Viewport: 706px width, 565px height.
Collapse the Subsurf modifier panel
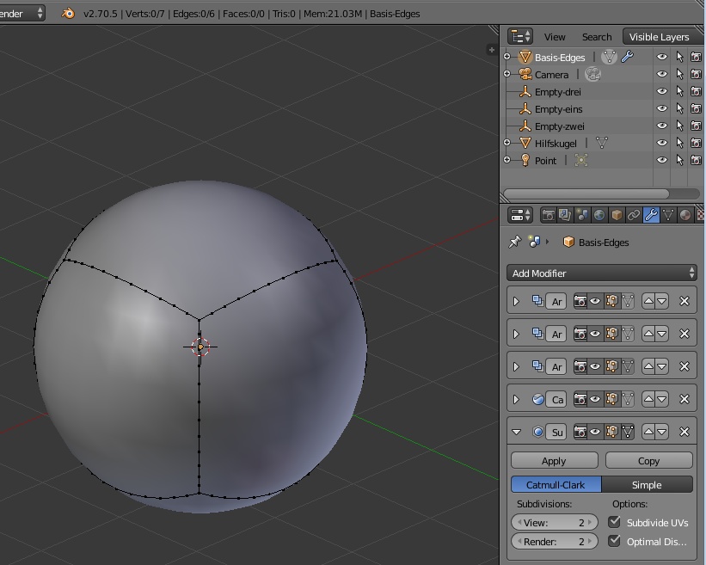[x=516, y=432]
